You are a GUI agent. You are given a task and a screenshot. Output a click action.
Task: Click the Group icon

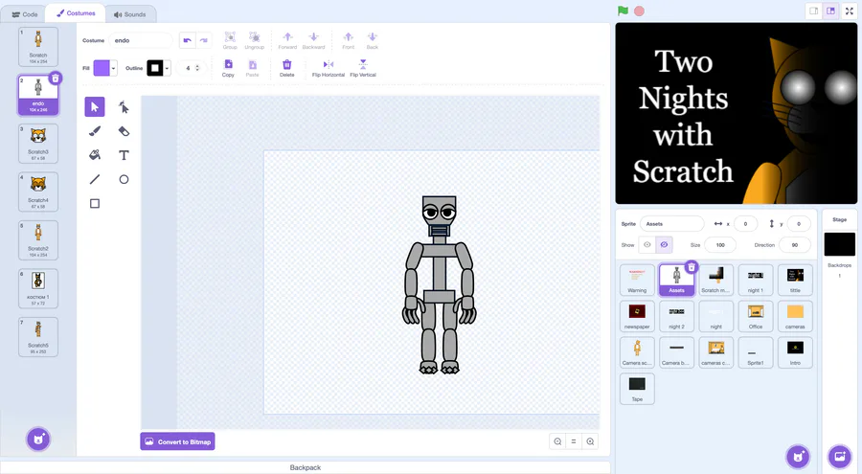click(230, 40)
